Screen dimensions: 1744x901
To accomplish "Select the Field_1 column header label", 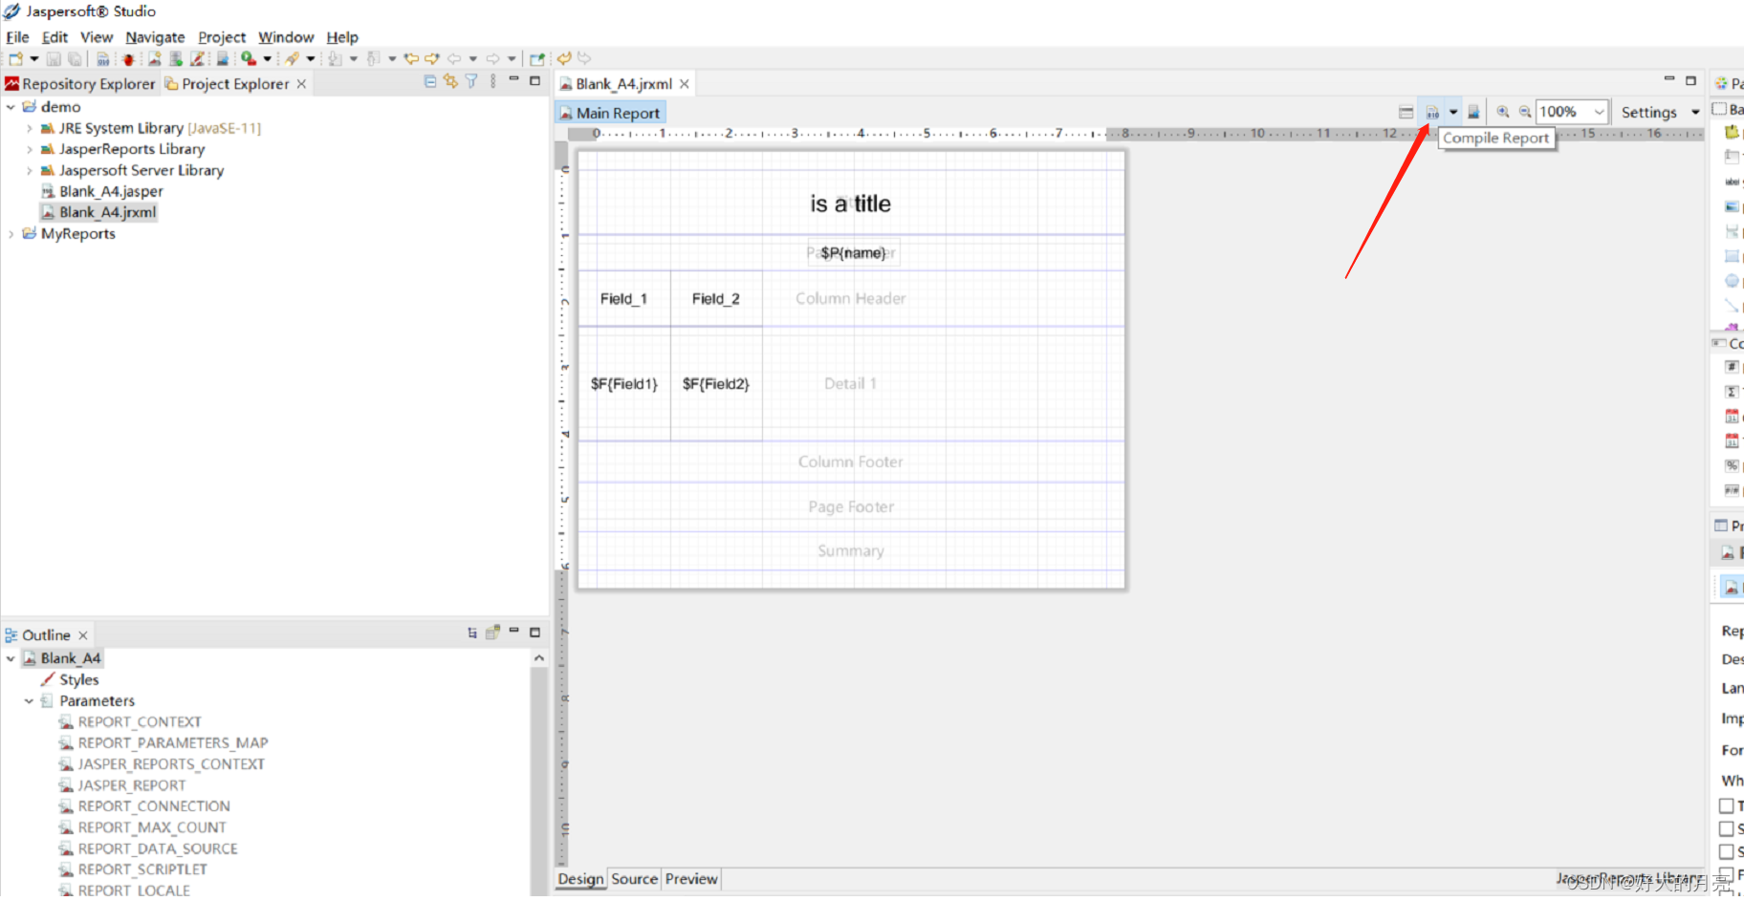I will click(623, 299).
